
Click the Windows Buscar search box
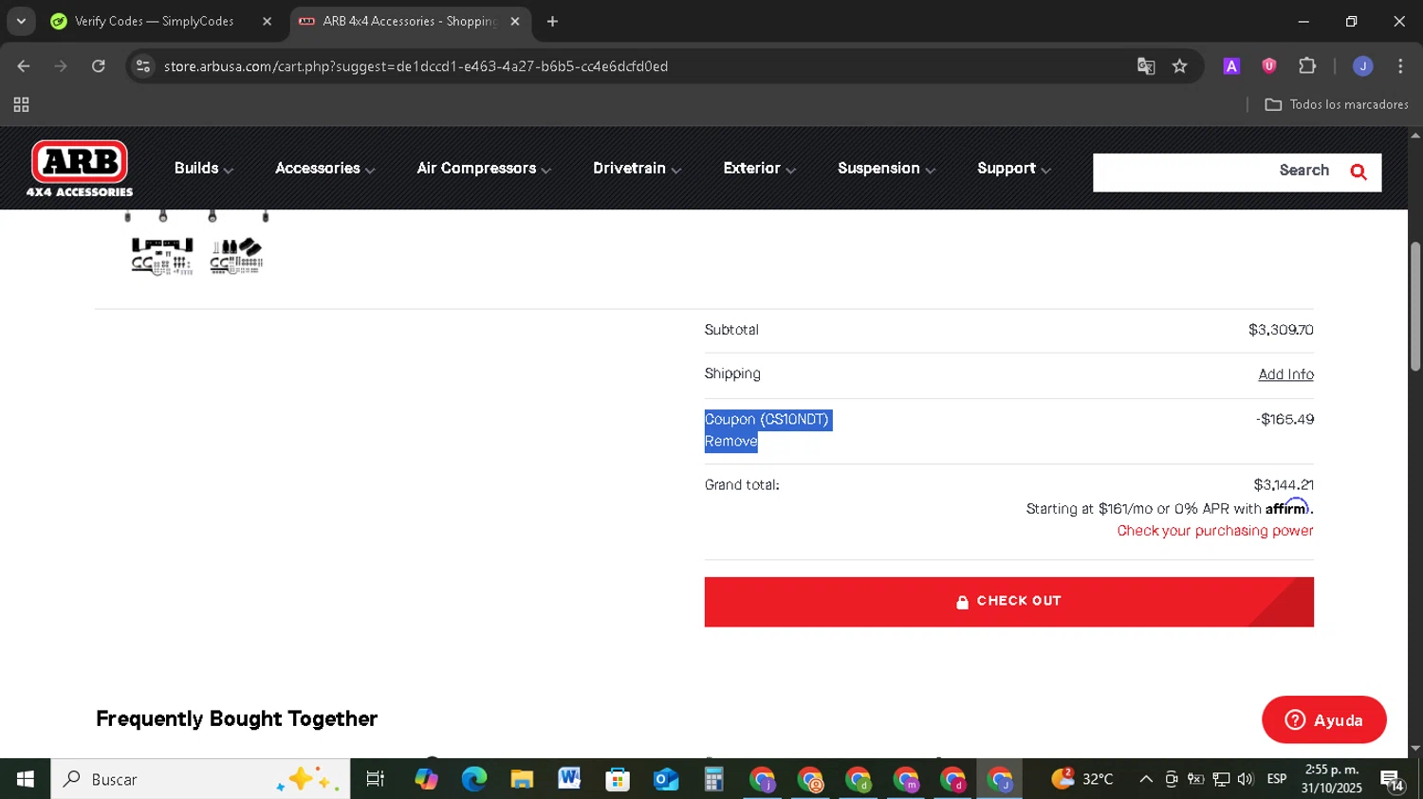pyautogui.click(x=199, y=779)
